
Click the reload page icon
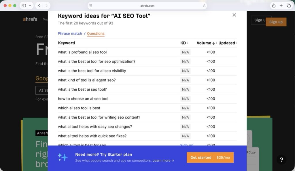click(x=204, y=6)
